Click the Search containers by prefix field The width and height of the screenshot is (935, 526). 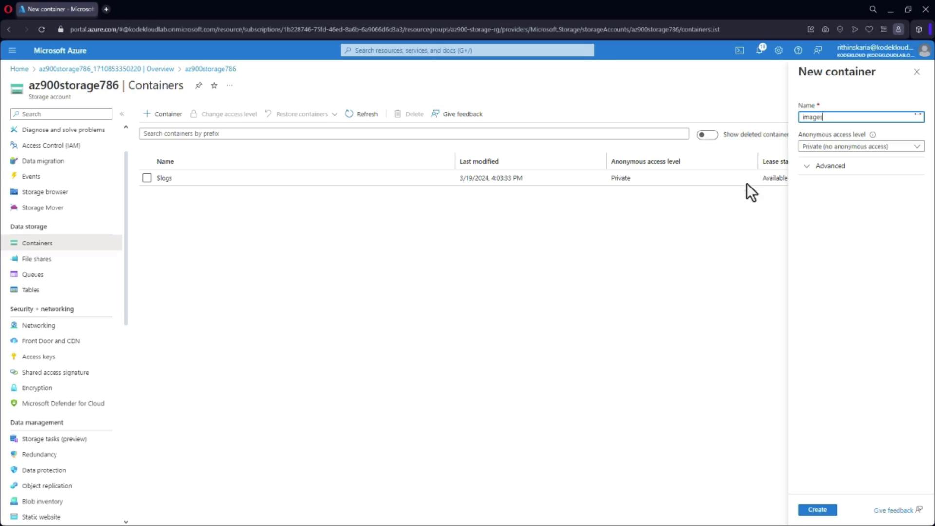point(413,133)
